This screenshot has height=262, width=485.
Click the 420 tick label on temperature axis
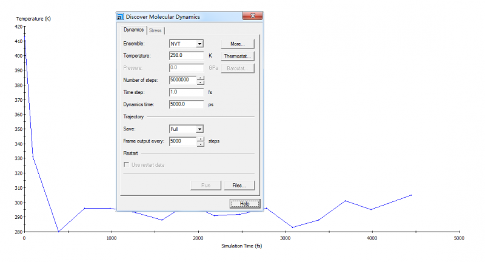click(19, 27)
